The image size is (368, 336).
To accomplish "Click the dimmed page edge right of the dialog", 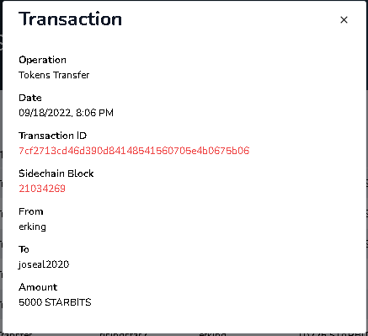I will point(367,196).
